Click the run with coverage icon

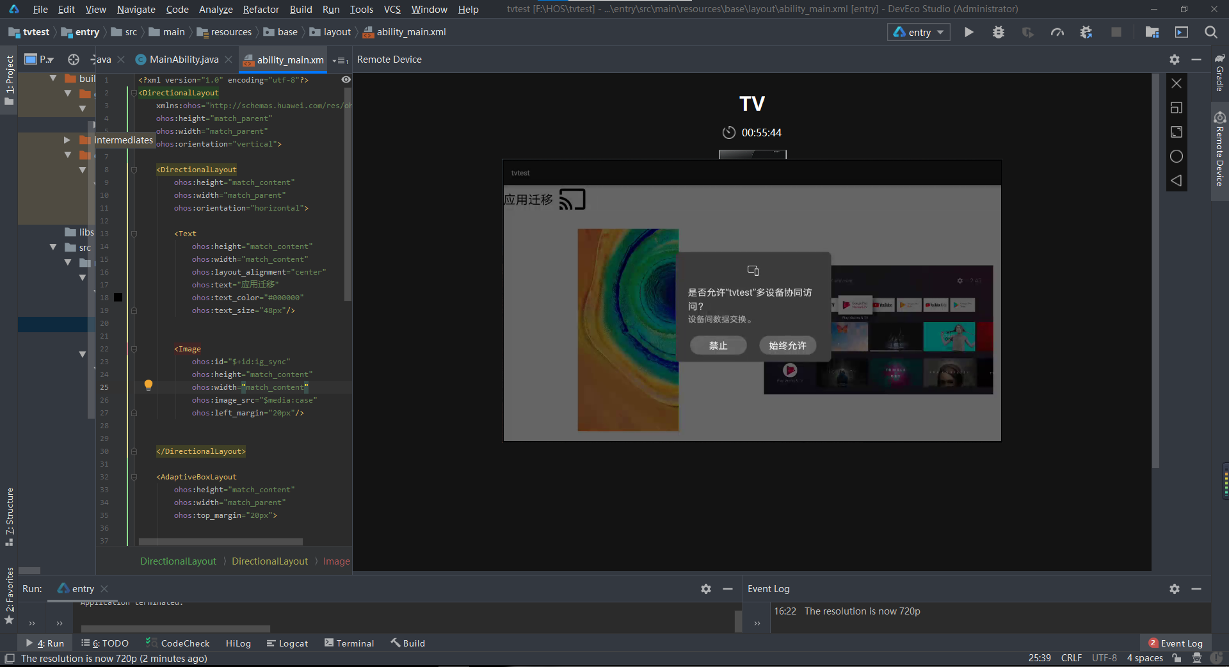click(x=1028, y=32)
